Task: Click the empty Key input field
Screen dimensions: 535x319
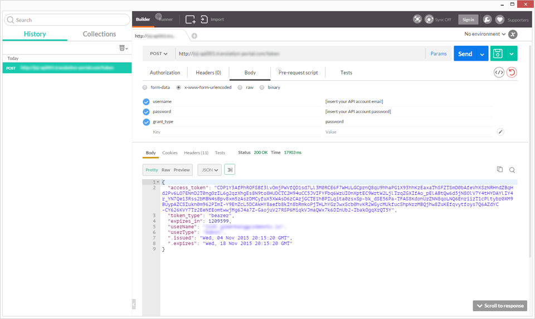Action: [236, 132]
